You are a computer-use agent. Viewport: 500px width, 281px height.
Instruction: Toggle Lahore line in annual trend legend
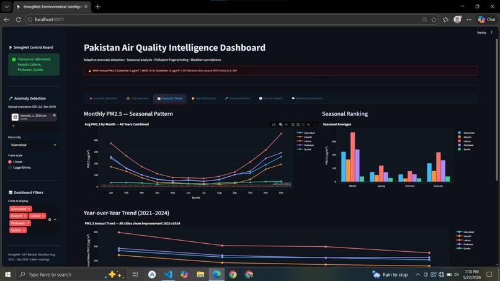(x=465, y=240)
